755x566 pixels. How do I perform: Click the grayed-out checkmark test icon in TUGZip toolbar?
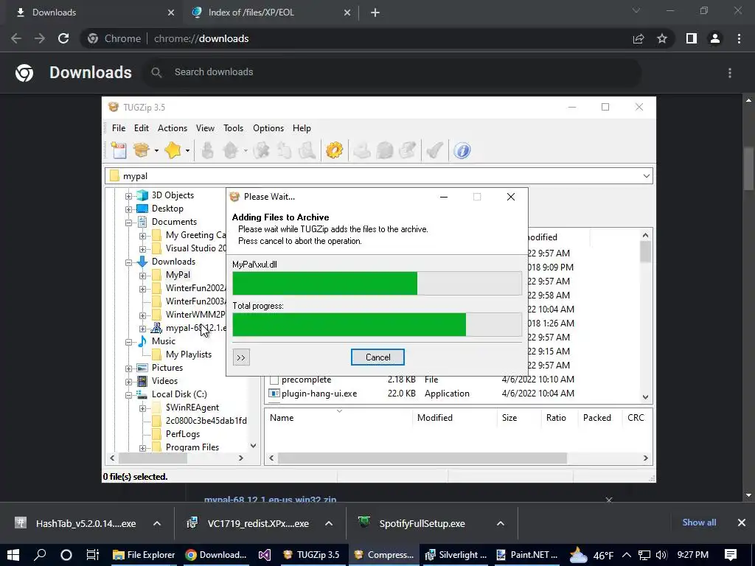pos(434,150)
